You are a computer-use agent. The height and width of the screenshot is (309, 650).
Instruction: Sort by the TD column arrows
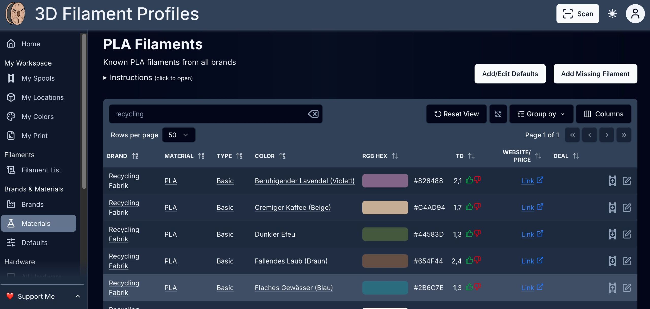[x=471, y=156]
